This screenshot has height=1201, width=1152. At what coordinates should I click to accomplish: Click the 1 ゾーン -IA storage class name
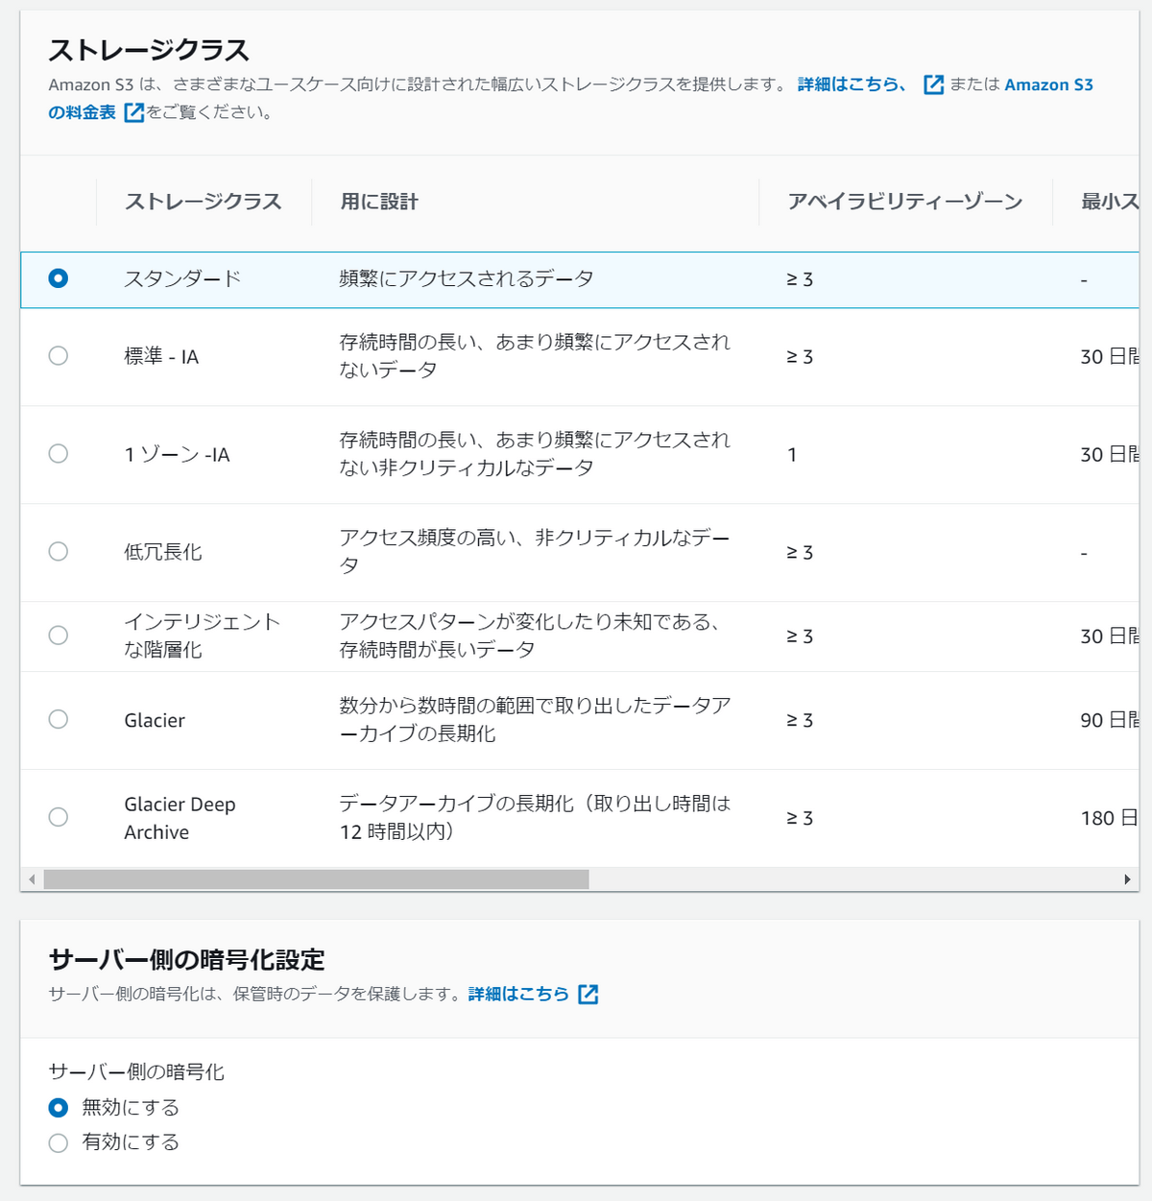click(x=177, y=454)
